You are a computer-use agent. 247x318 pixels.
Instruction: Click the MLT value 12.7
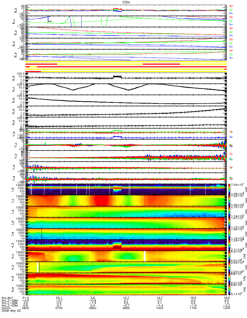click(126, 298)
